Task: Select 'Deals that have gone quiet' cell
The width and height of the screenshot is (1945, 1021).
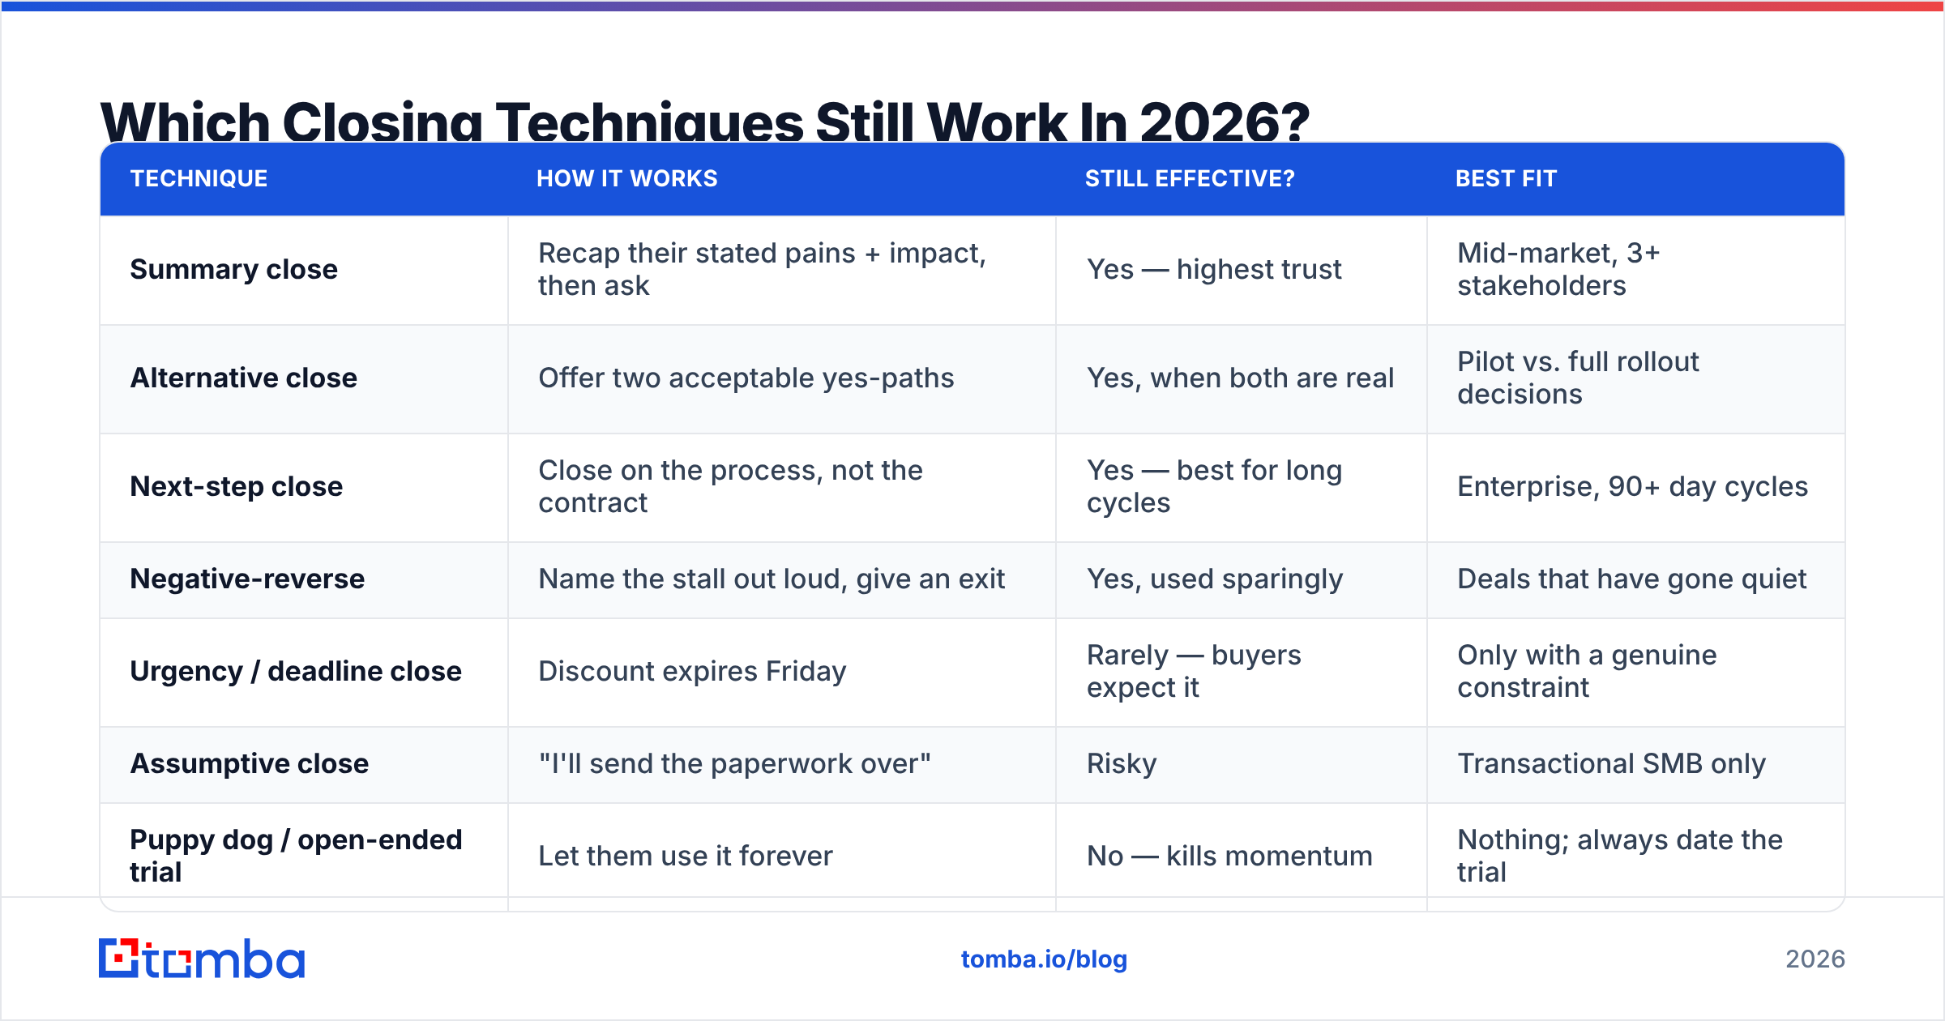Action: pyautogui.click(x=1636, y=579)
